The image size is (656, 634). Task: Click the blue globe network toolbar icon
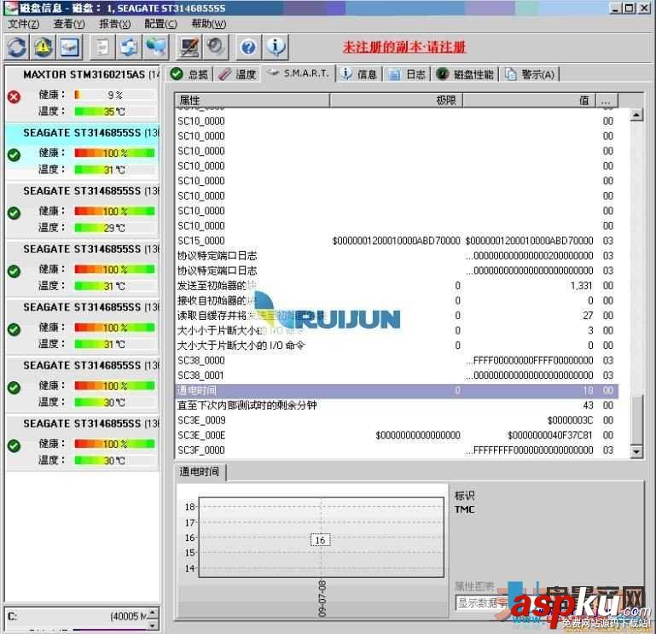click(x=155, y=47)
